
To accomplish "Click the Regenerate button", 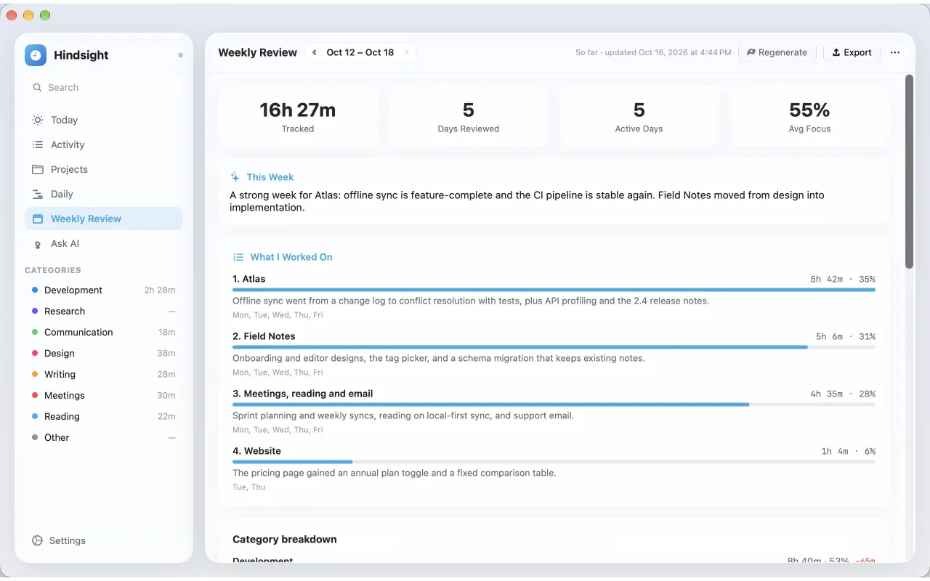I will click(x=777, y=52).
